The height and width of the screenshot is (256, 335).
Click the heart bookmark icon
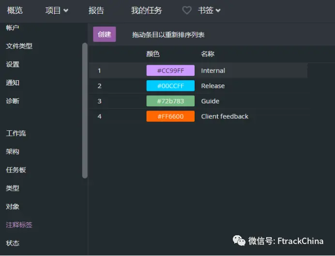(187, 10)
